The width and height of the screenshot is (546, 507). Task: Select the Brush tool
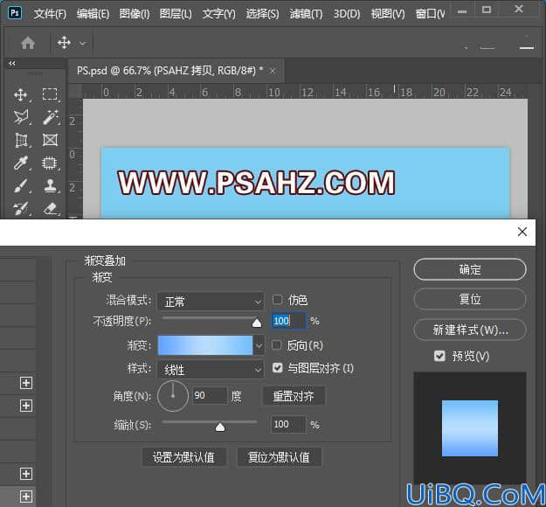point(21,185)
